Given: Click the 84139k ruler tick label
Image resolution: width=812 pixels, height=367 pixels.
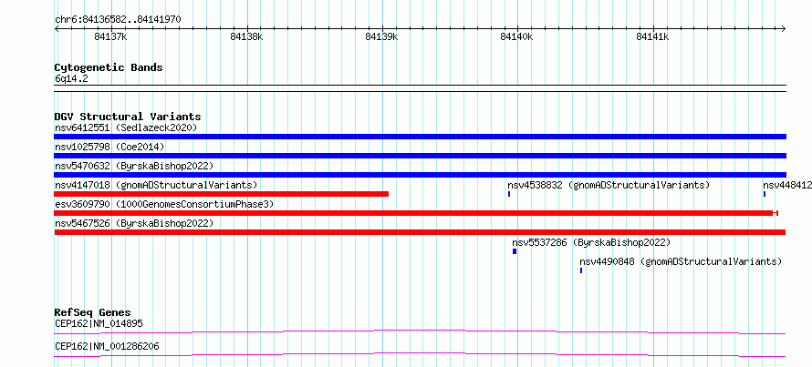Looking at the screenshot, I should (x=381, y=36).
